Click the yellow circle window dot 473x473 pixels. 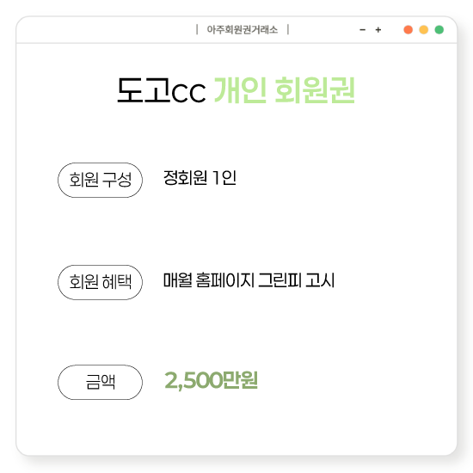(x=423, y=30)
